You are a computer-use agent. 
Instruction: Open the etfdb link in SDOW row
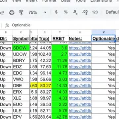pos(80,48)
